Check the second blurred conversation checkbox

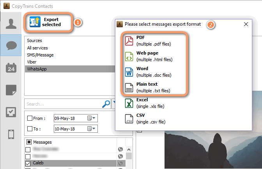28,157
